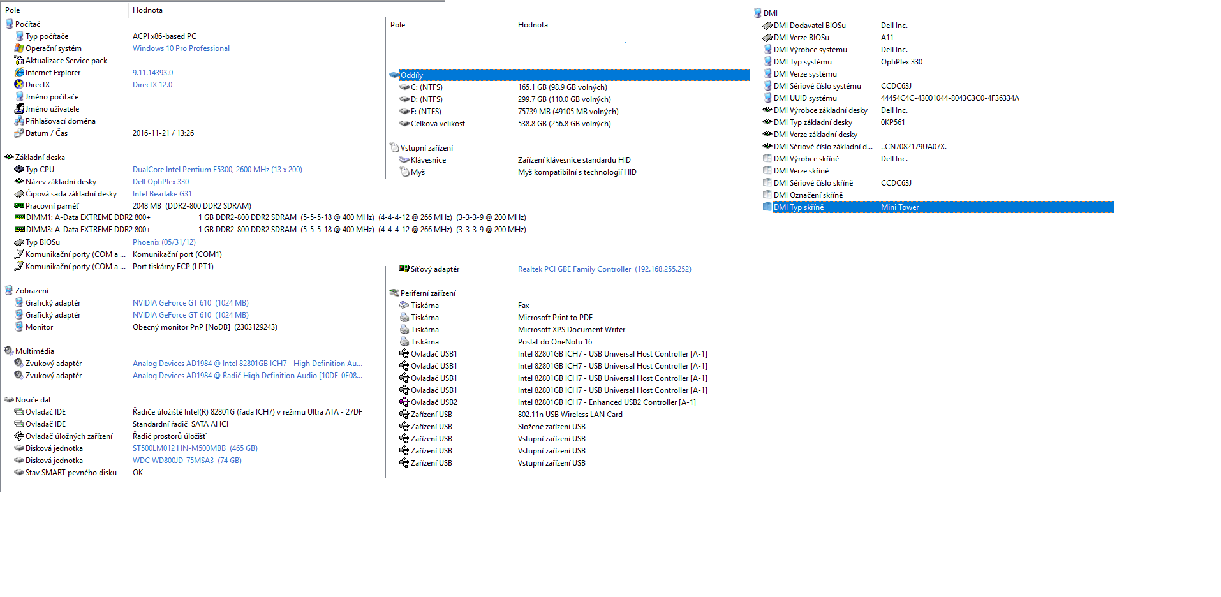Click the value 'Zařízení klávesnice standardu HID'

(574, 160)
